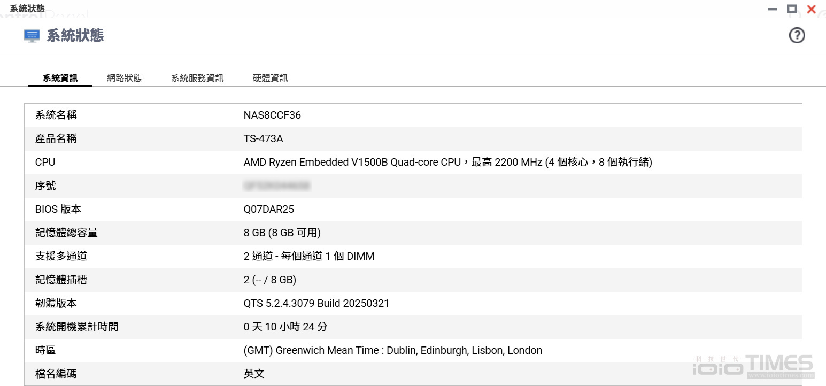This screenshot has height=386, width=826.
Task: Select the AMD Ryzen Embedded CPU text
Action: (447, 162)
